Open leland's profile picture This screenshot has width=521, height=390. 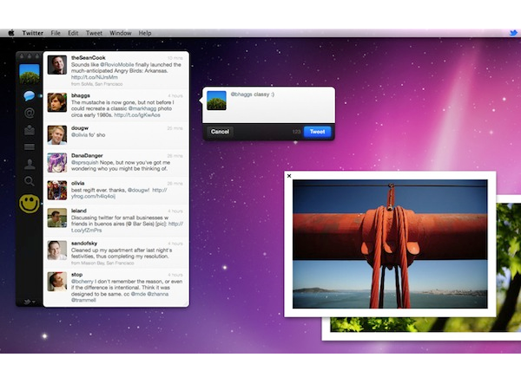56,218
